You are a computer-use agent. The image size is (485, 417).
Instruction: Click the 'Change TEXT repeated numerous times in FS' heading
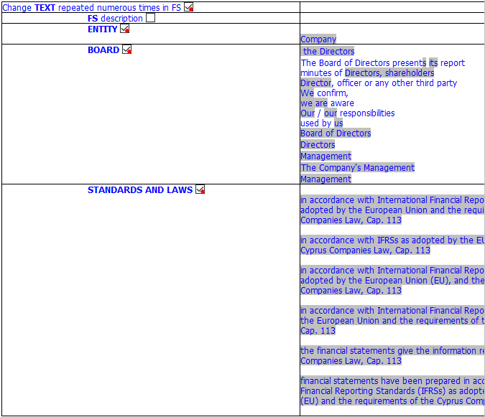(91, 8)
